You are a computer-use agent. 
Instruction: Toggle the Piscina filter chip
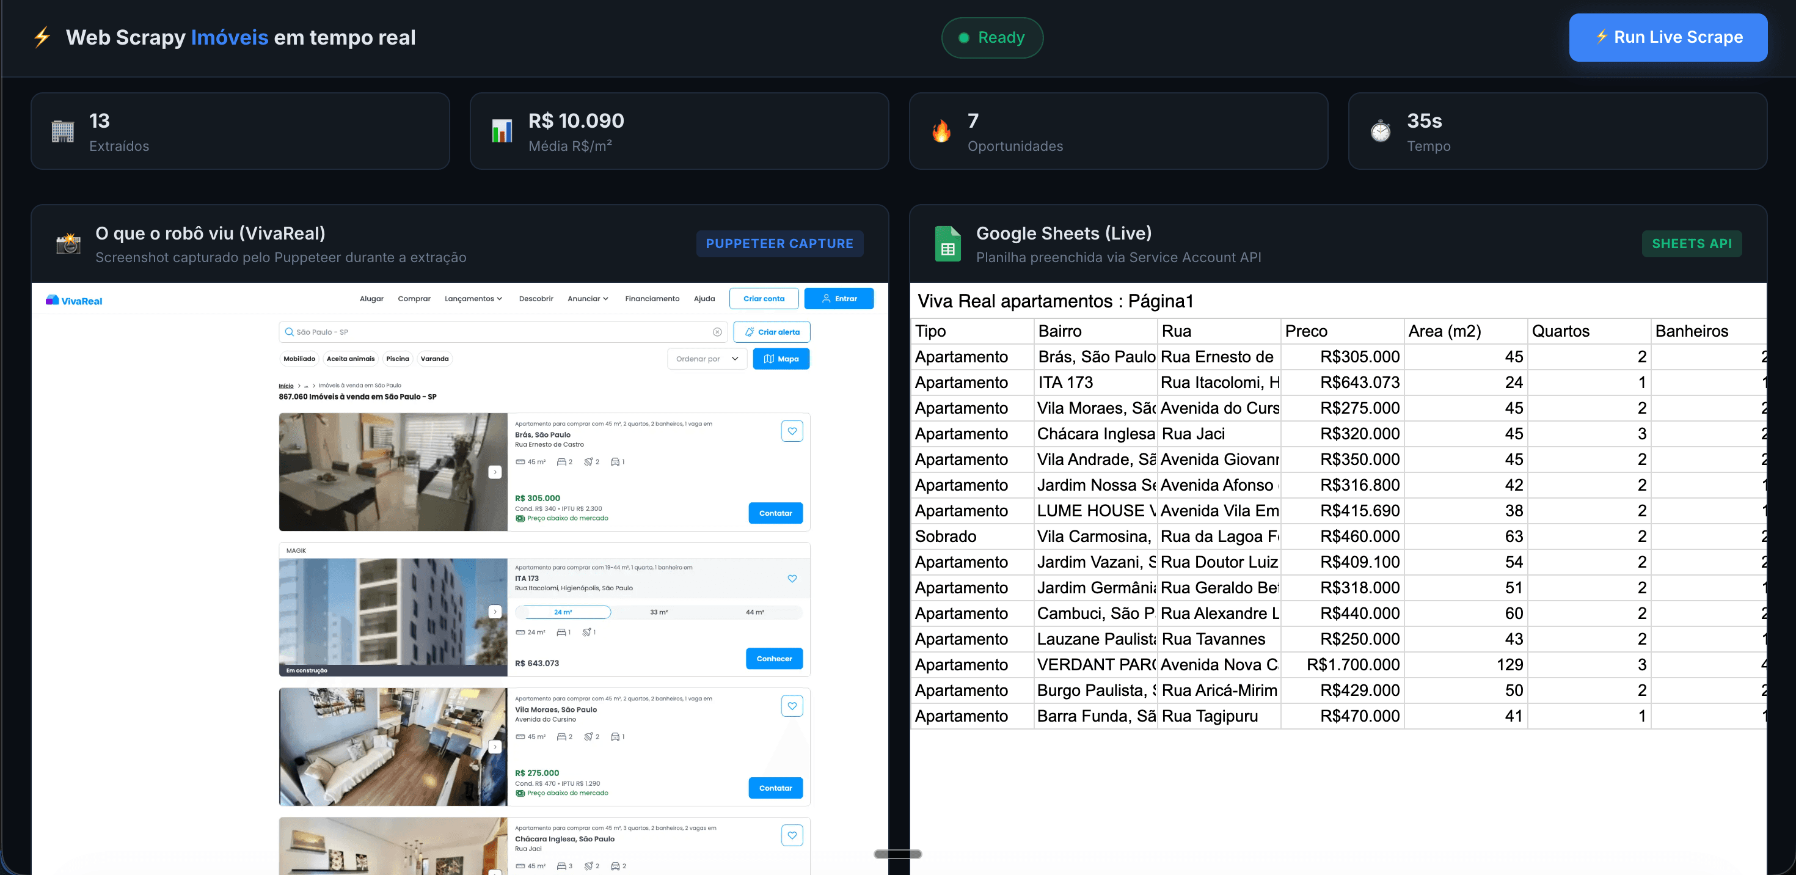tap(398, 359)
